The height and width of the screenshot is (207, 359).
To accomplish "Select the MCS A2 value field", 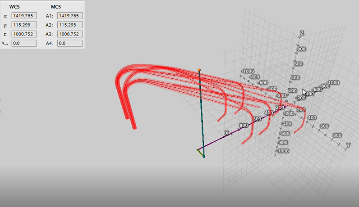I will [x=70, y=25].
